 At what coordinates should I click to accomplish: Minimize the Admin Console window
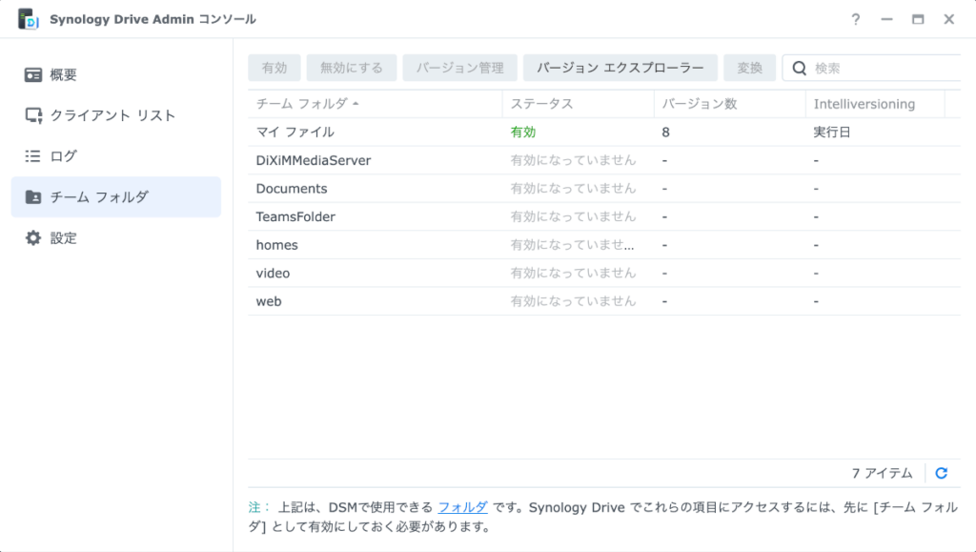887,19
